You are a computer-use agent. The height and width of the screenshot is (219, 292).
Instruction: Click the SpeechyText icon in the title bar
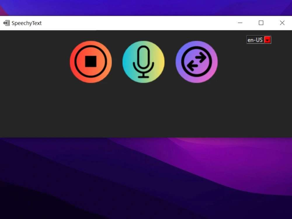click(6, 23)
